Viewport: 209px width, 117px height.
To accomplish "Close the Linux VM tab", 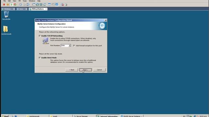I will coord(26,9).
